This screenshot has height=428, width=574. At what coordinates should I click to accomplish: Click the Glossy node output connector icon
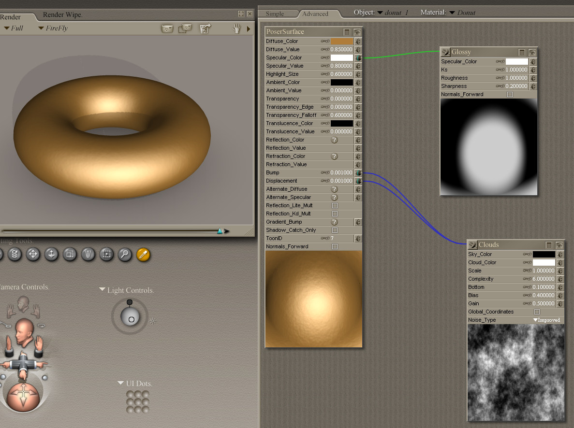point(445,52)
